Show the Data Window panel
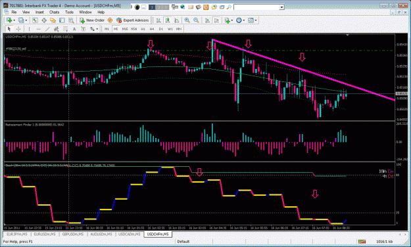This screenshot has height=247, width=411. [44, 20]
